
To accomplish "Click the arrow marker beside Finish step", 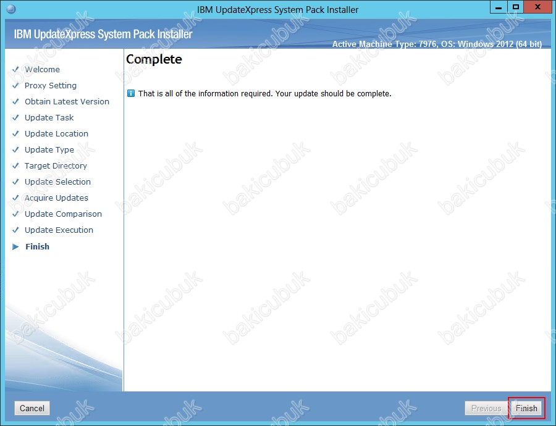I will coord(15,247).
